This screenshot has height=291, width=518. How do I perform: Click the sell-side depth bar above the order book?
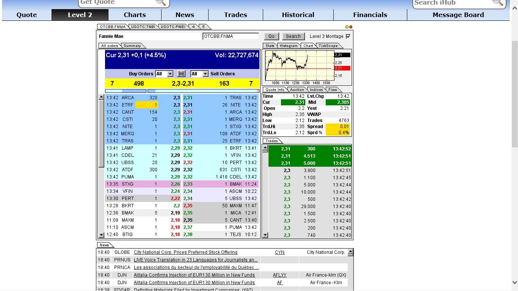coord(203,91)
